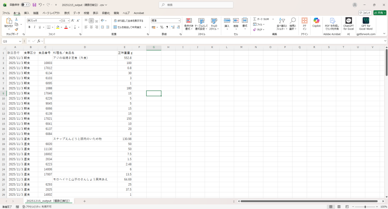Viewport: 388px width, 209px height.
Task: Click the Copilot icon in the ribbon
Action: 316,21
